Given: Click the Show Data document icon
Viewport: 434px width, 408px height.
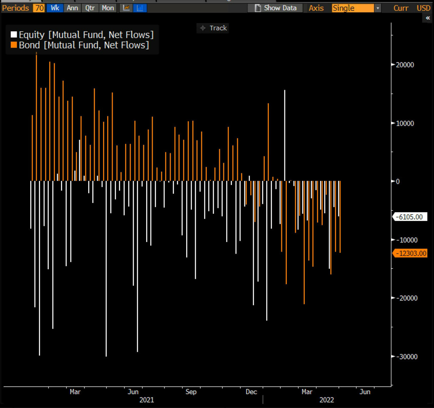Looking at the screenshot, I should (258, 8).
